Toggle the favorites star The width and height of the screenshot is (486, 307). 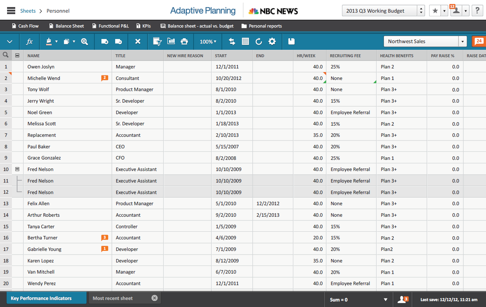435,10
